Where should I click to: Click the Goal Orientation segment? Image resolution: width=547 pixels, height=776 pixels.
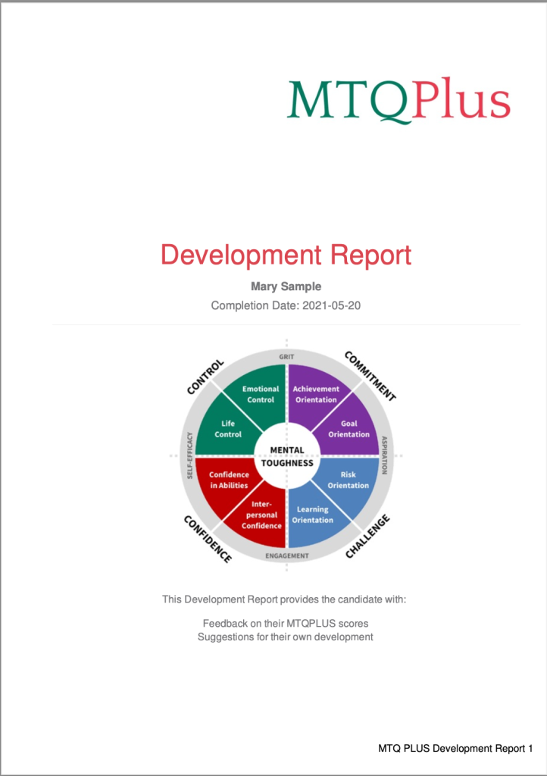(349, 429)
